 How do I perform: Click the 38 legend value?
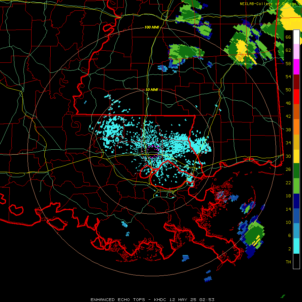click(288, 130)
